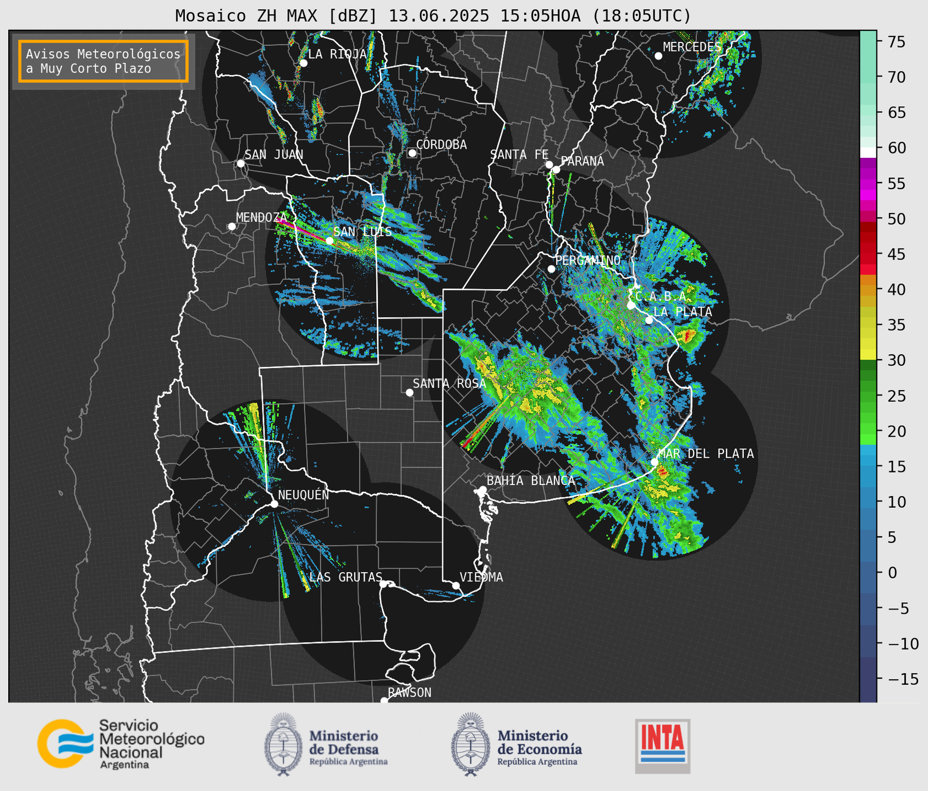Select the SANTA FE city marker
928x791 pixels.
coord(549,164)
